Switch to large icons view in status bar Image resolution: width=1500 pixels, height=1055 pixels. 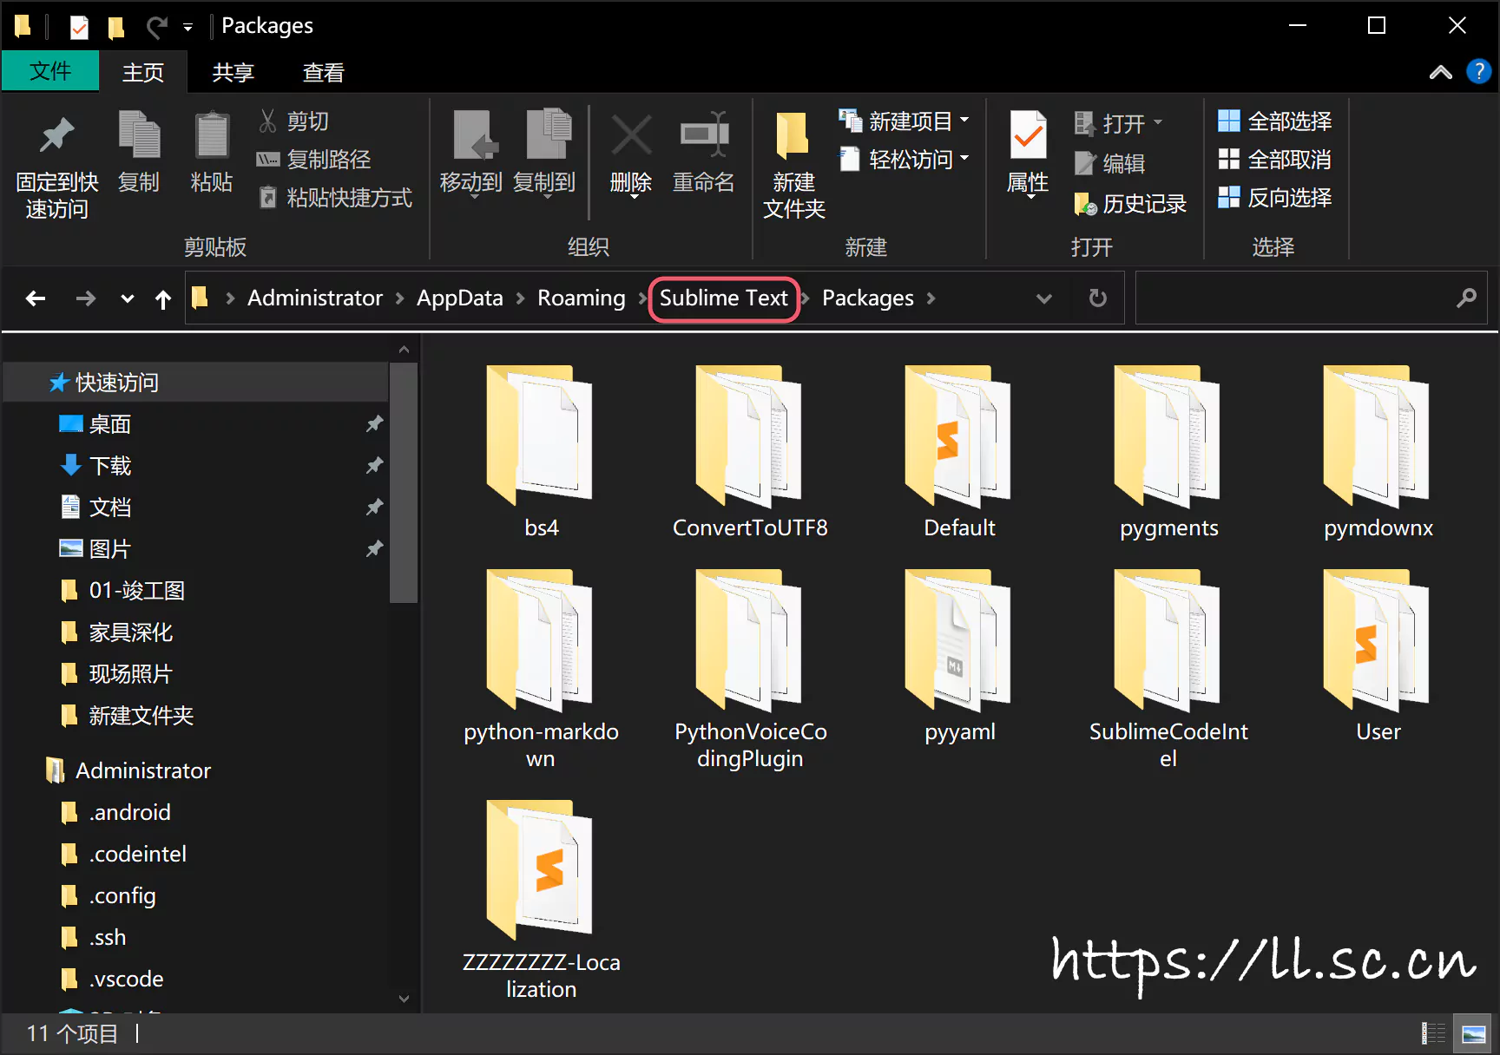pyautogui.click(x=1473, y=1033)
